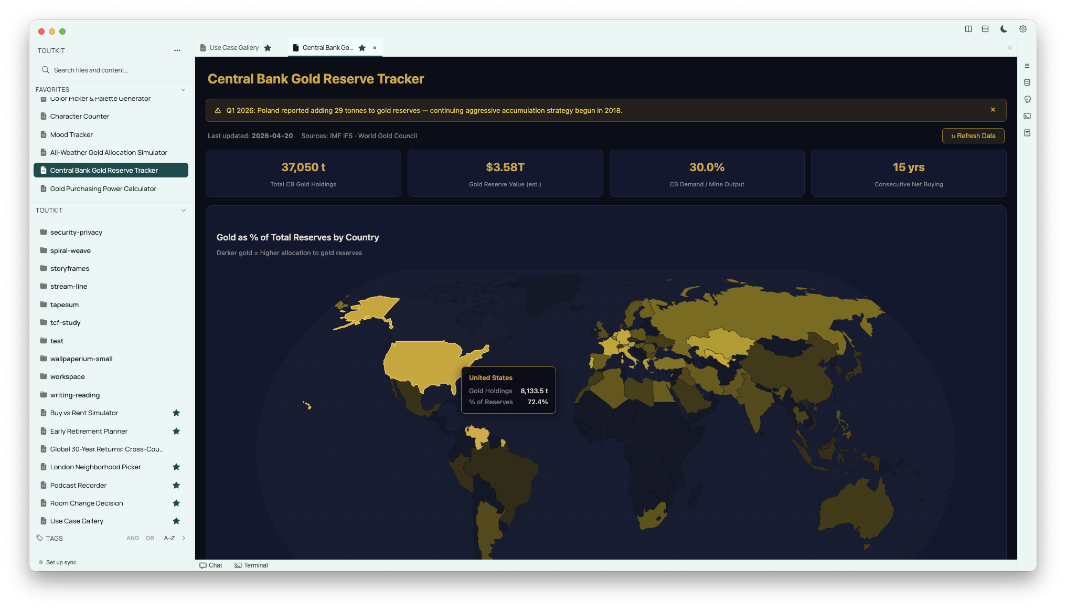
Task: Click the Total CB Gold Holdings card
Action: pos(303,173)
